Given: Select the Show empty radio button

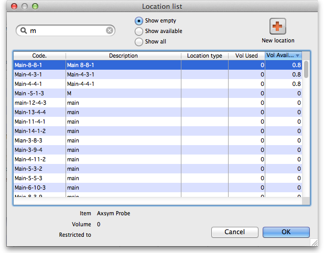Looking at the screenshot, I should [x=139, y=21].
